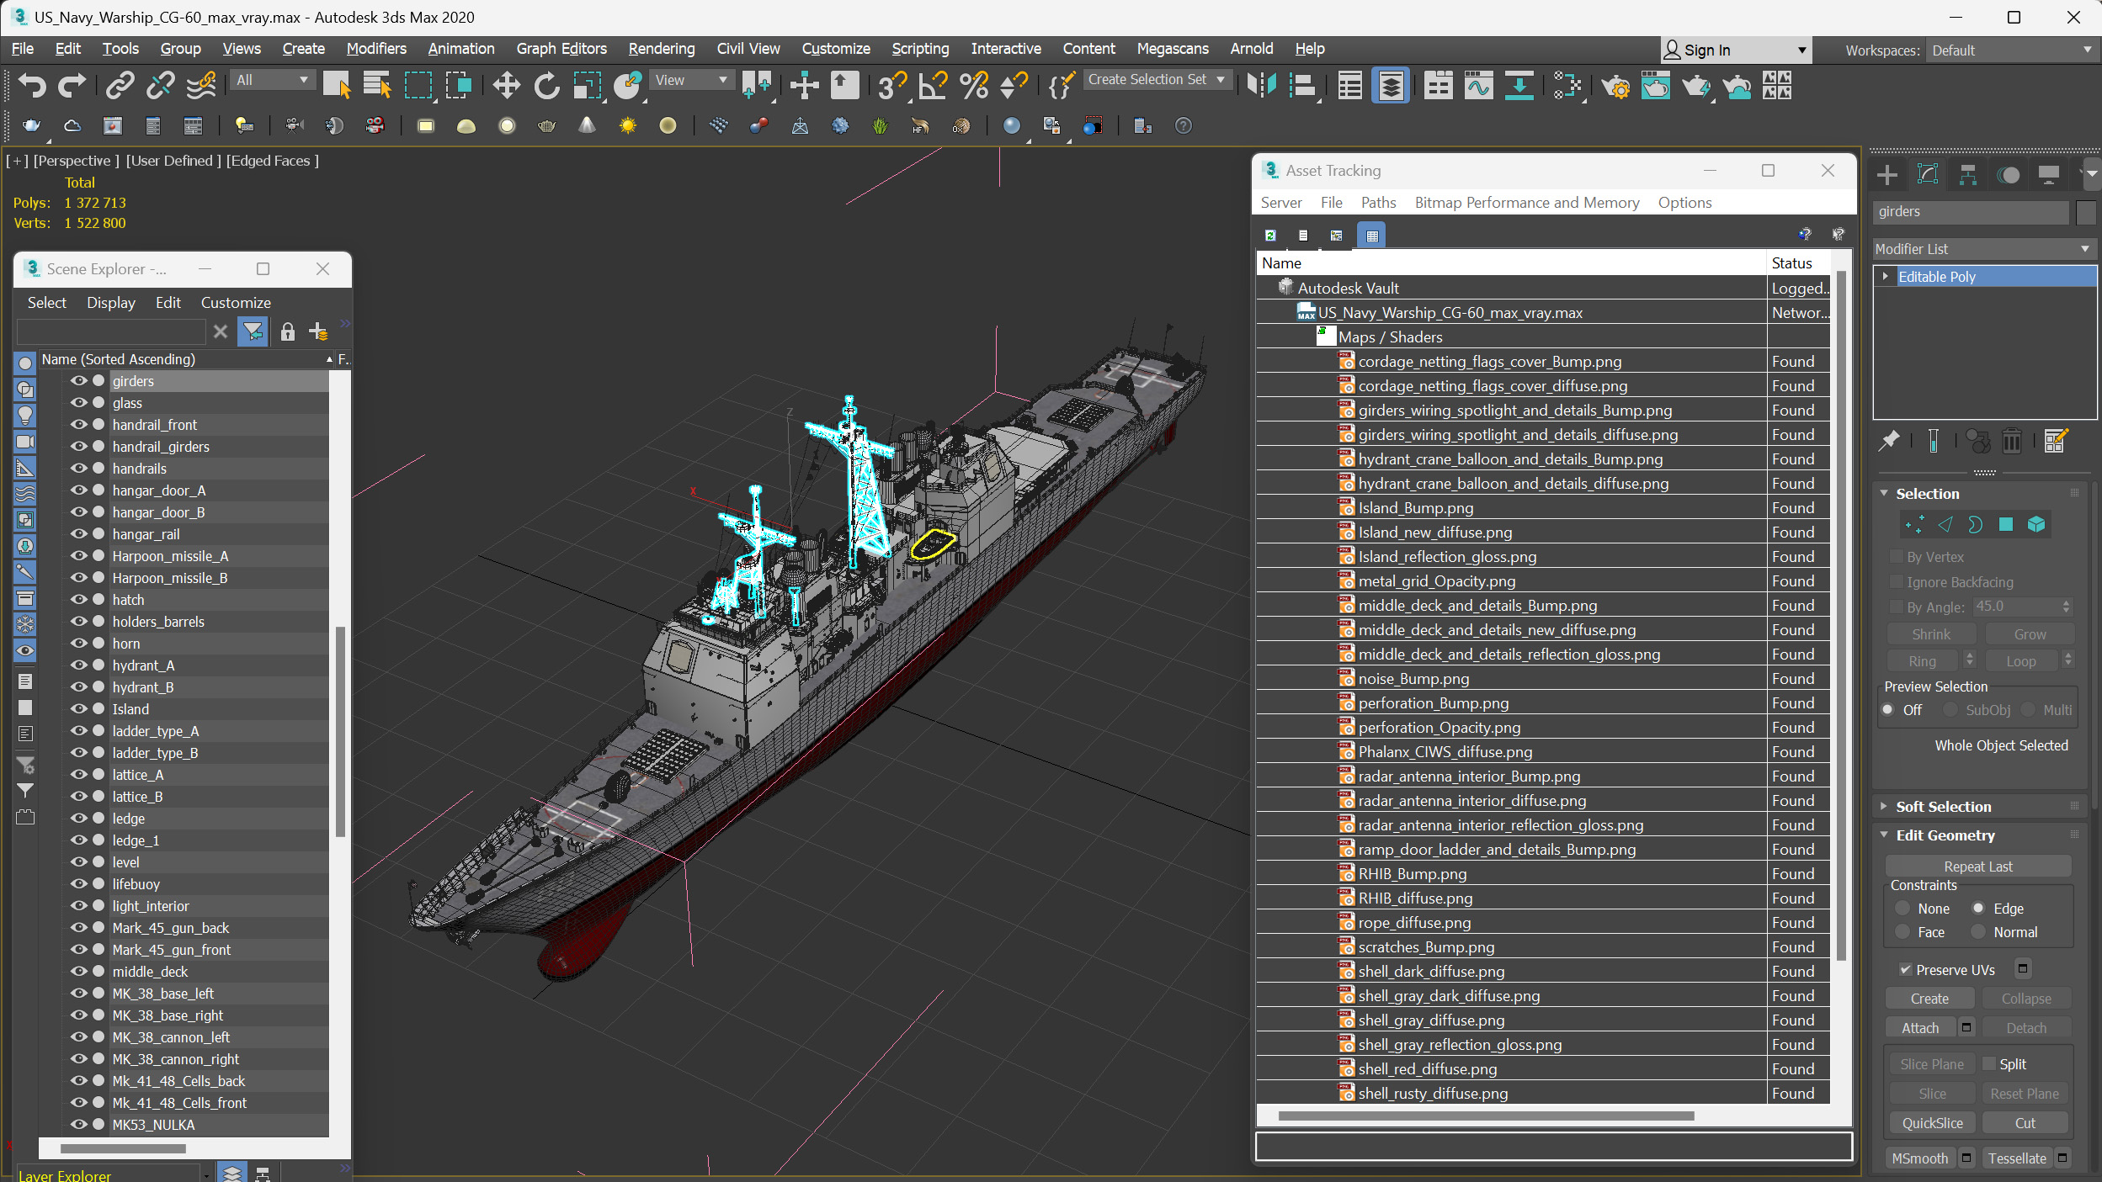
Task: Choose the Select and Uniform Scale tool
Action: pos(587,85)
